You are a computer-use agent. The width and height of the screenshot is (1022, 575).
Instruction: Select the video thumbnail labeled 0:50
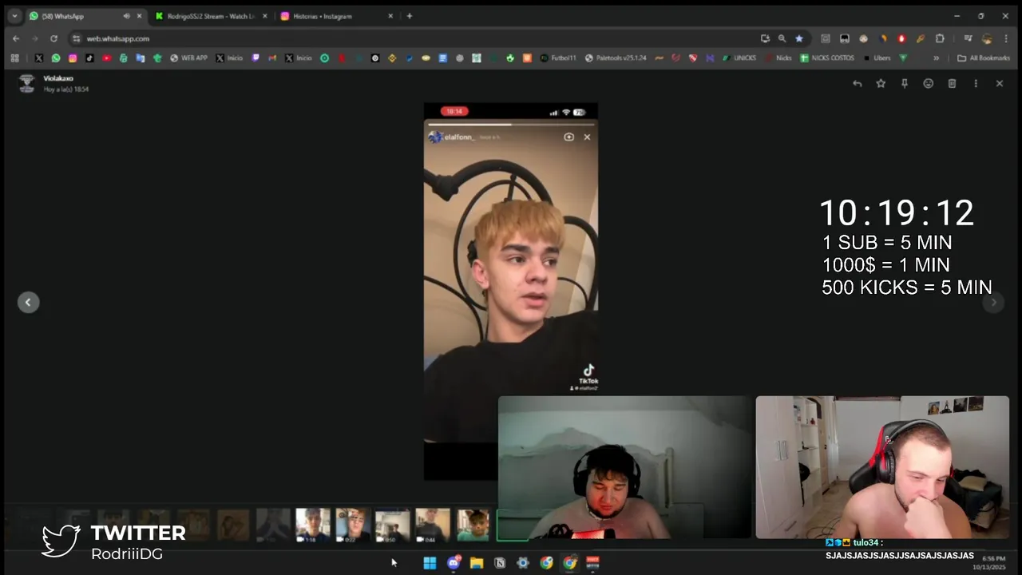393,525
